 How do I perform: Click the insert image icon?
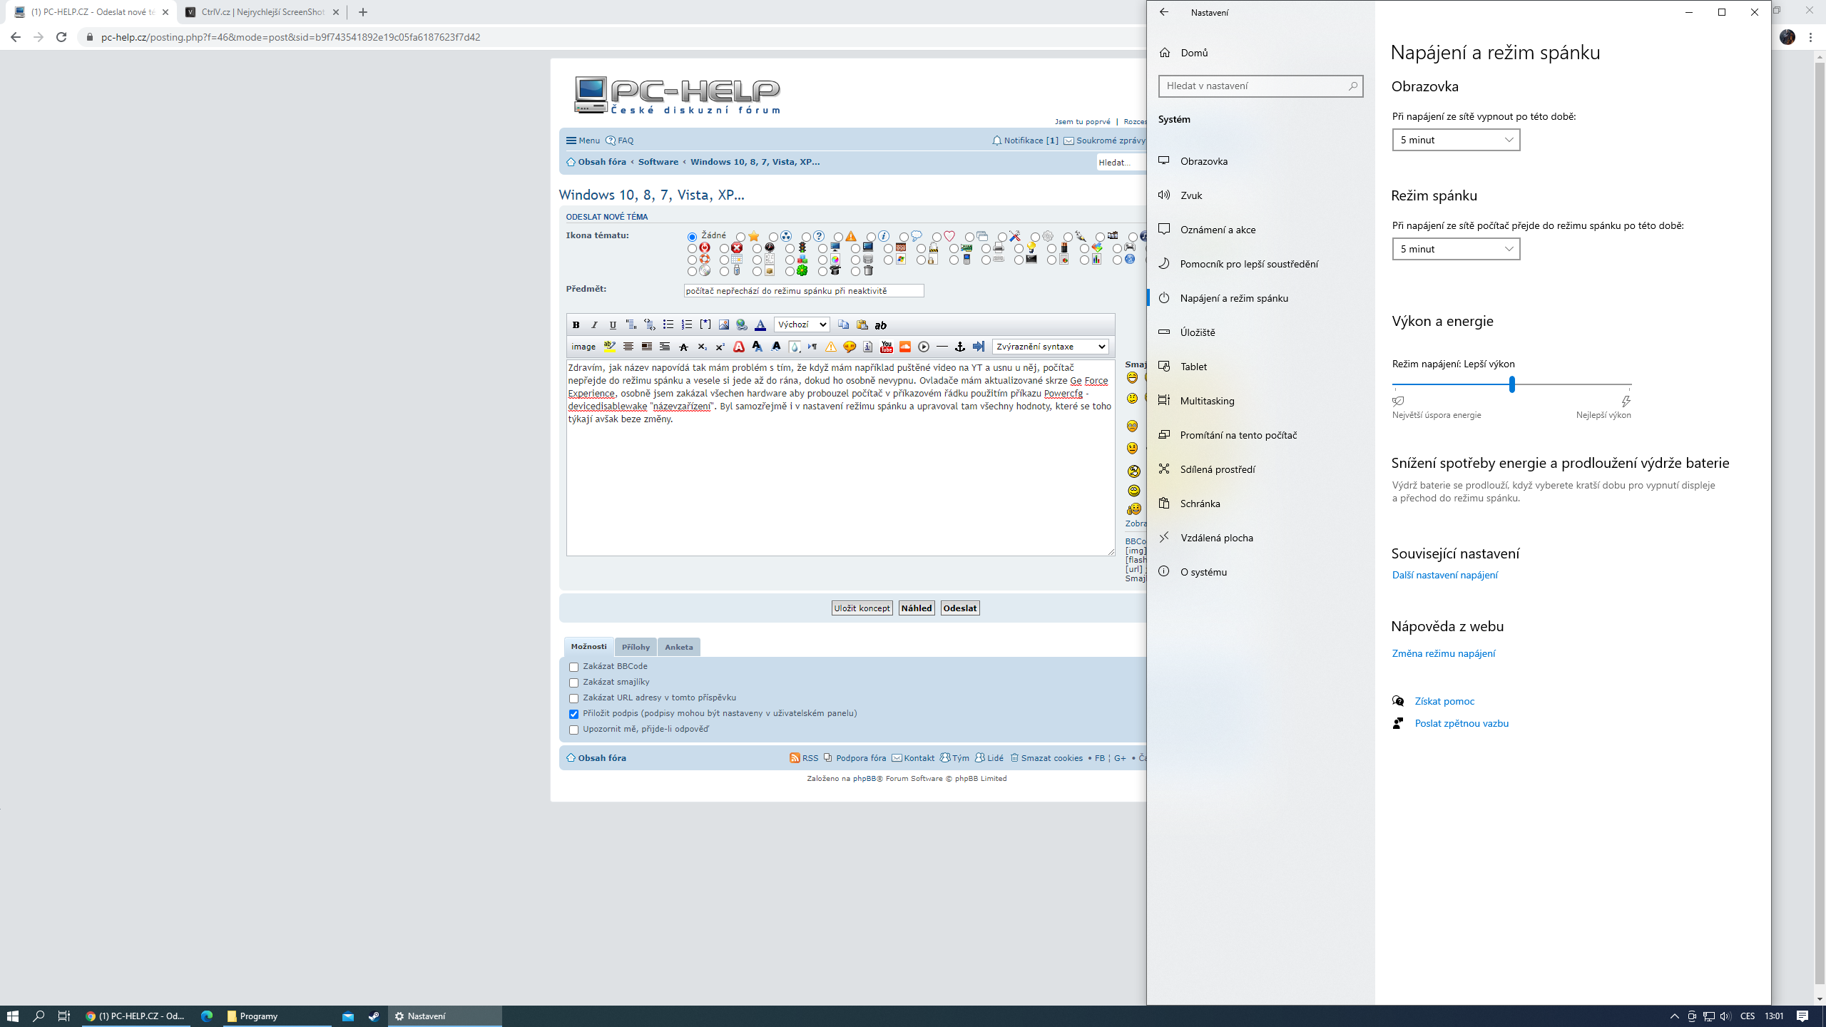coord(723,325)
